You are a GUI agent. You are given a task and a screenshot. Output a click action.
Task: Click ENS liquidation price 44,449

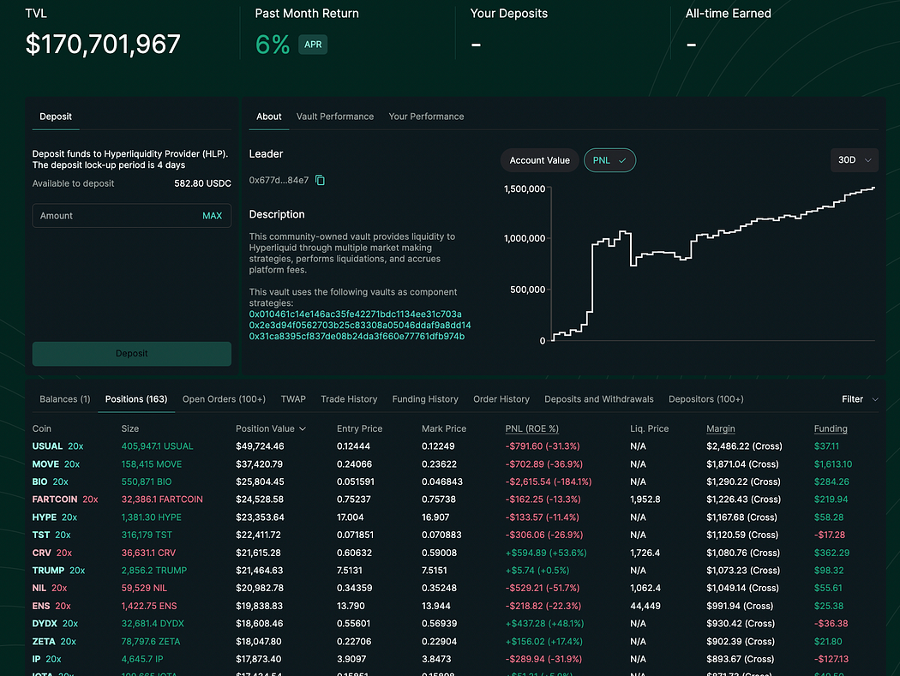(x=645, y=606)
